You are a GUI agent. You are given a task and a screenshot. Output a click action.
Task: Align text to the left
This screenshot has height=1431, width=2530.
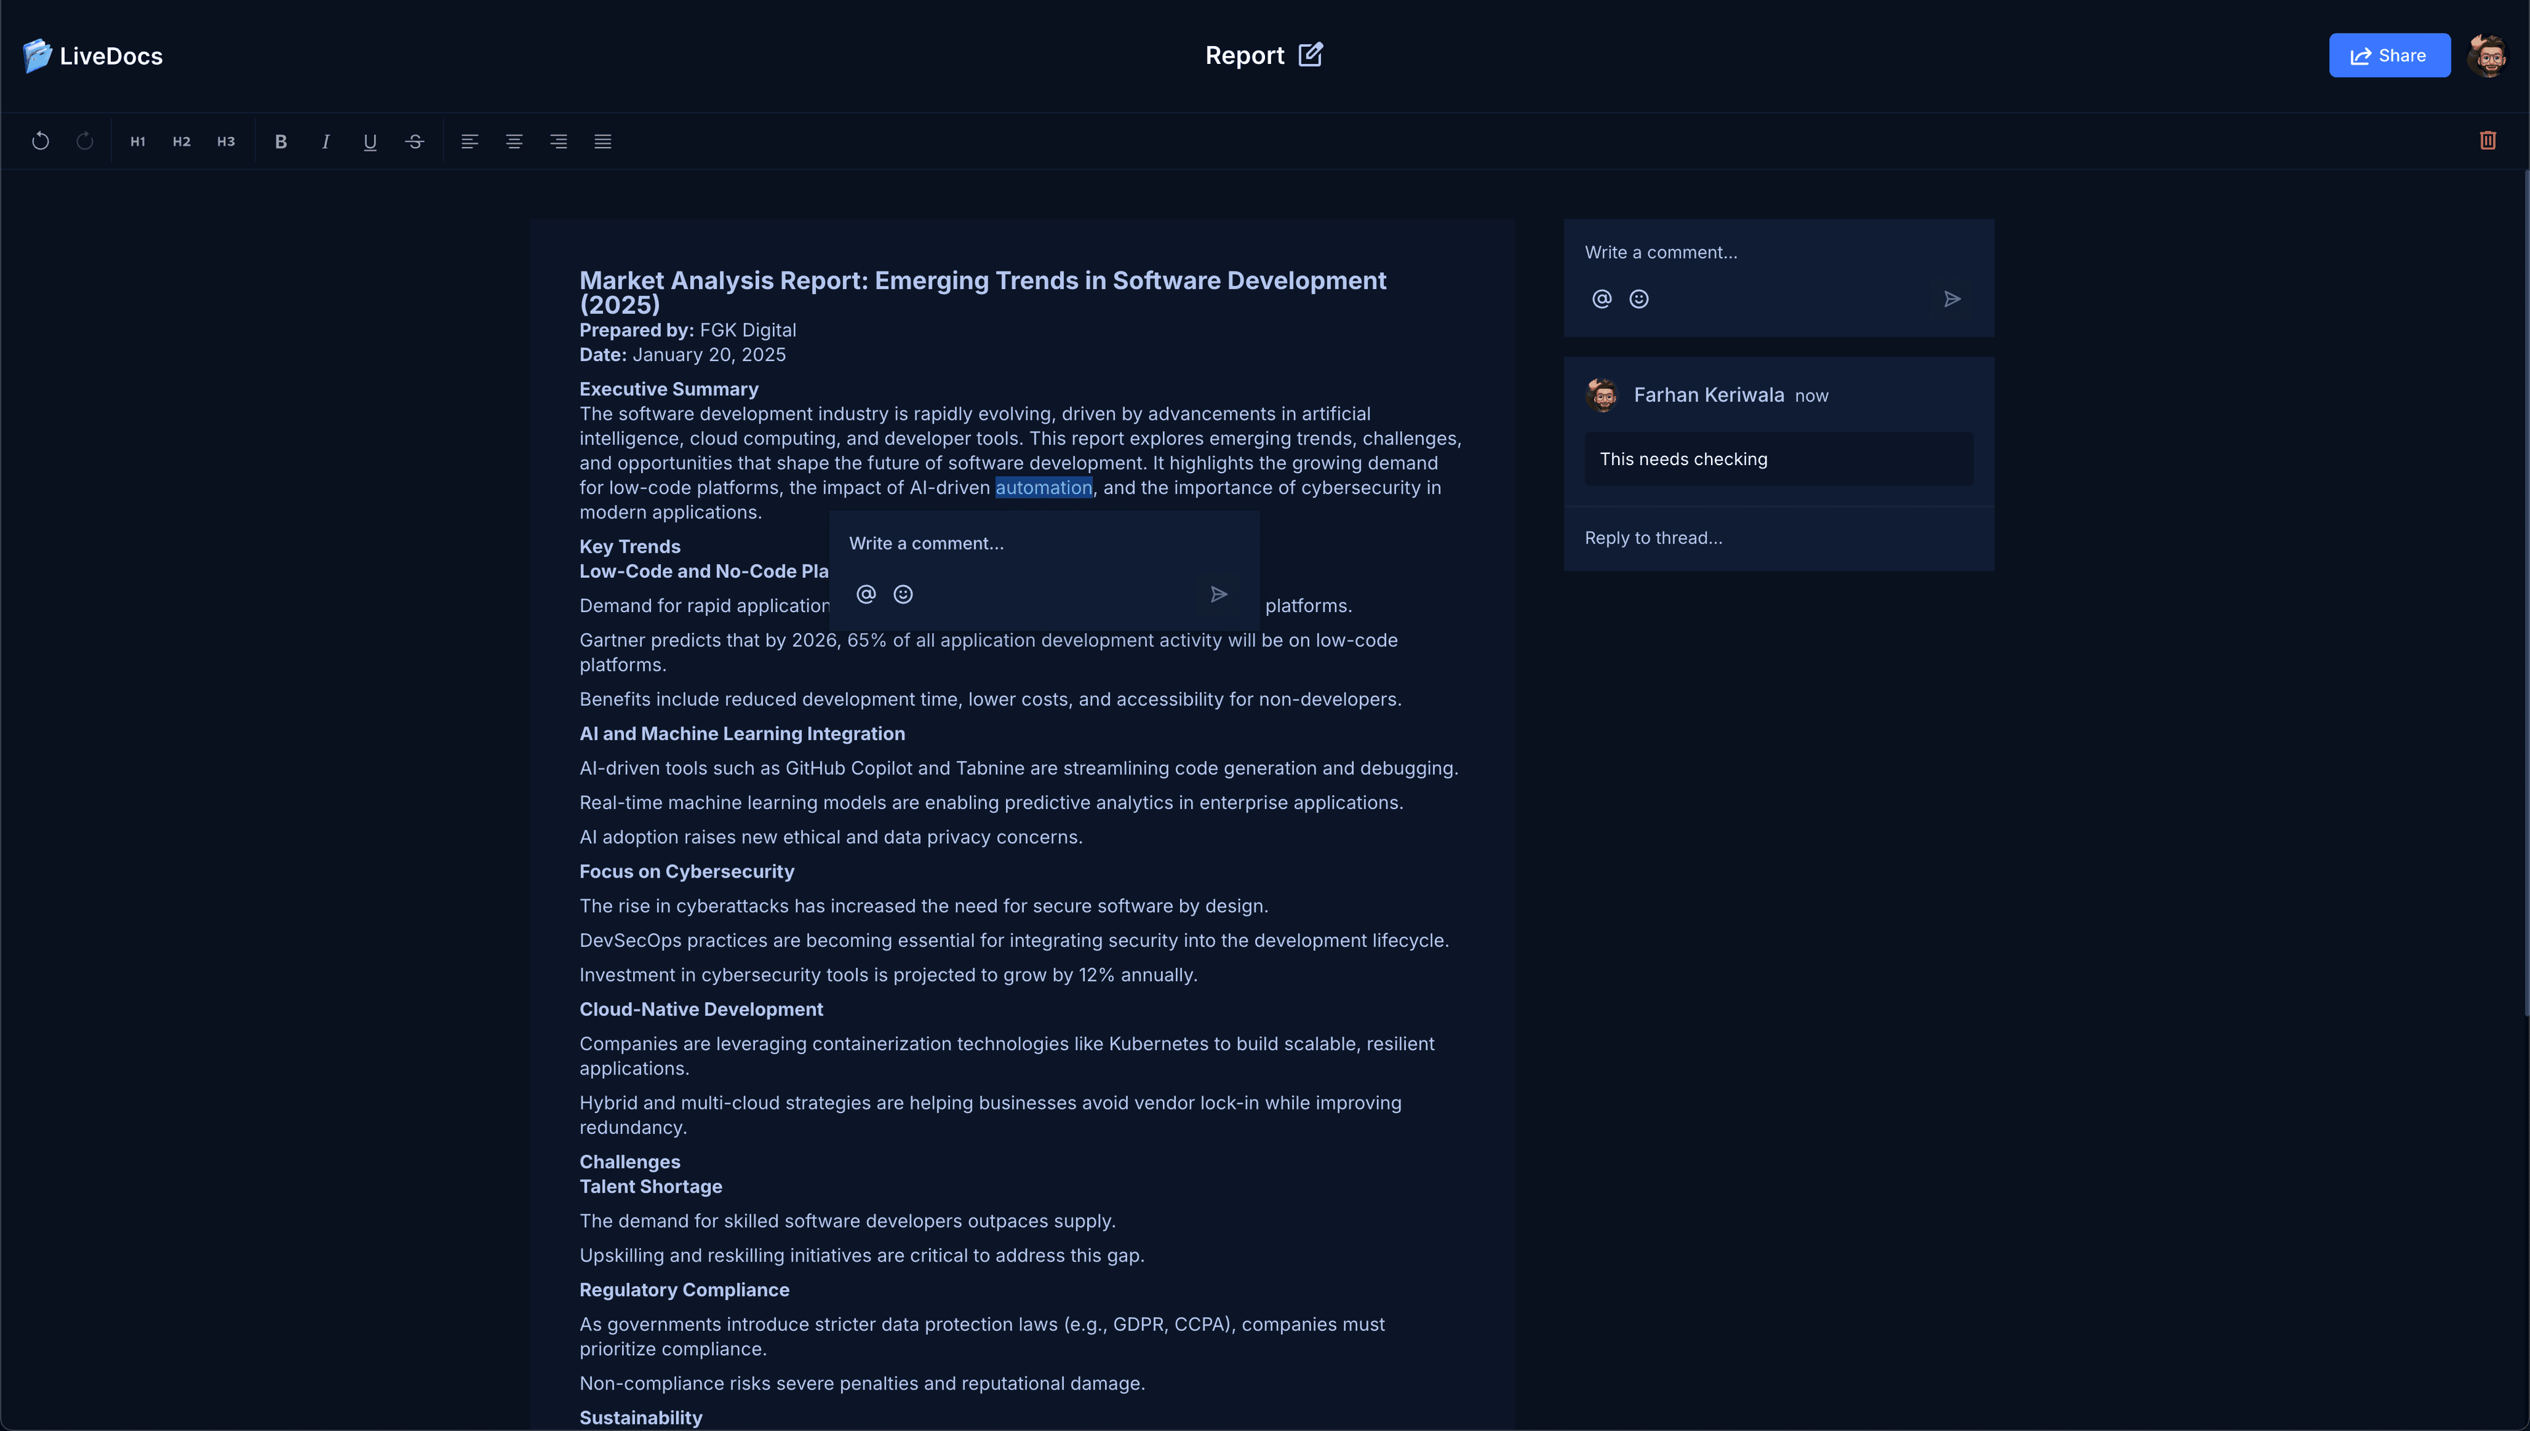pyautogui.click(x=470, y=142)
